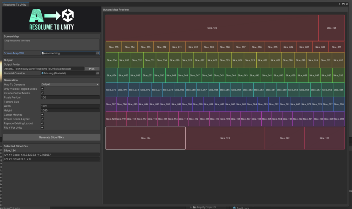The height and width of the screenshot is (209, 352).
Task: Select Slice_103 in the output map
Action: pos(287,119)
